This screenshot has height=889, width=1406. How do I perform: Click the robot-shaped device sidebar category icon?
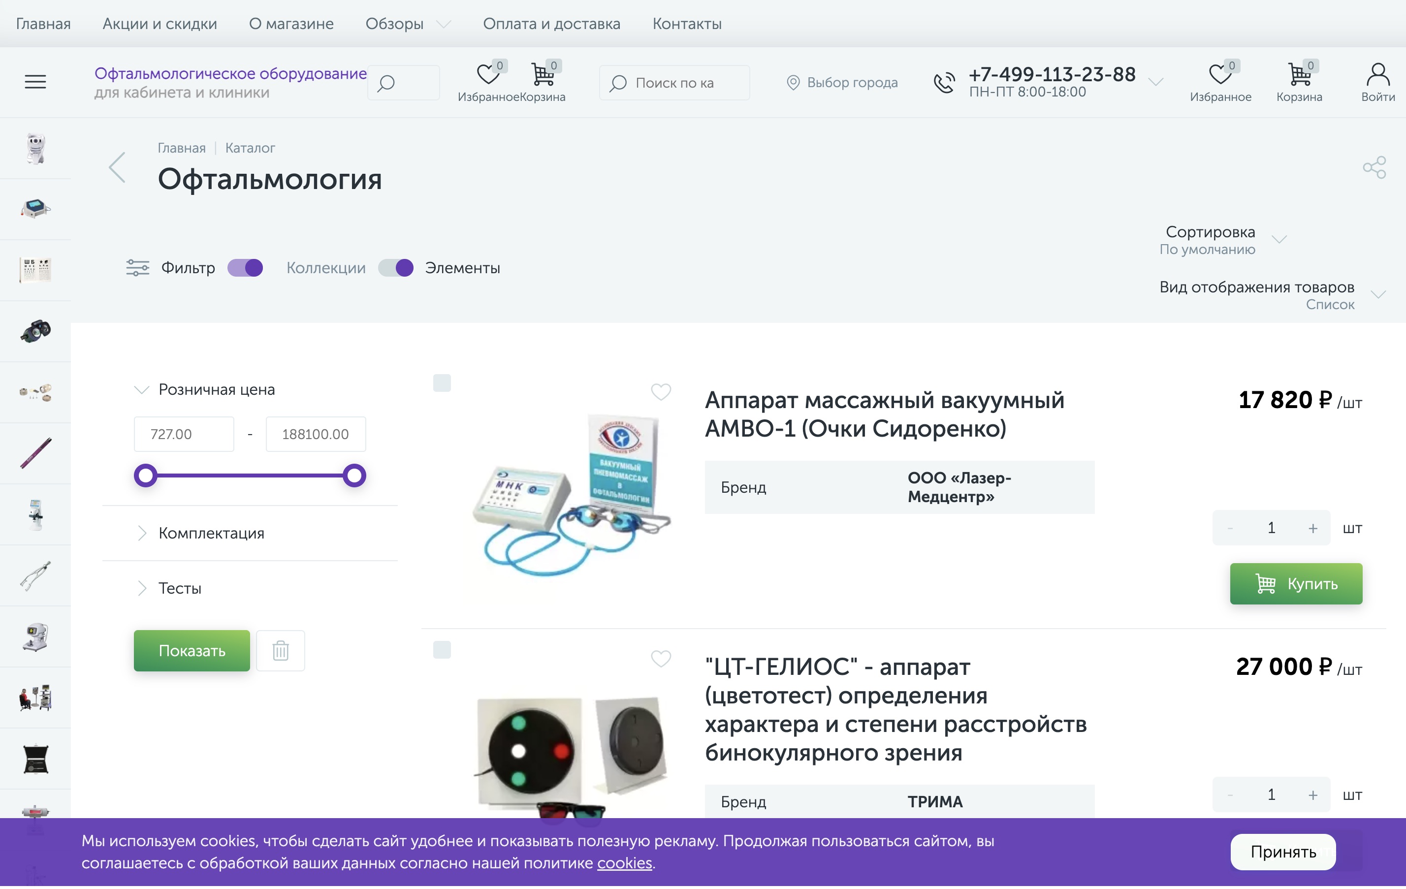click(35, 148)
